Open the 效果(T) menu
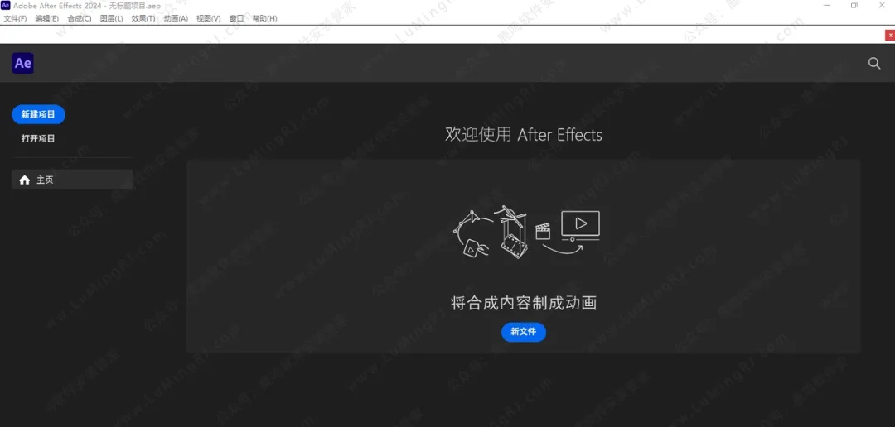This screenshot has height=427, width=895. point(143,18)
